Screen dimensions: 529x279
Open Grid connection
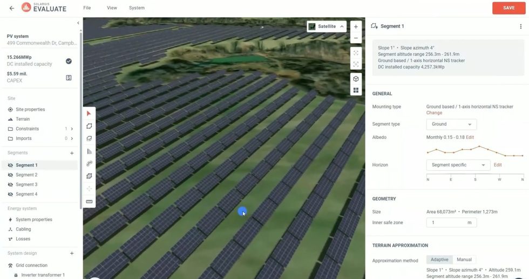pyautogui.click(x=31, y=265)
